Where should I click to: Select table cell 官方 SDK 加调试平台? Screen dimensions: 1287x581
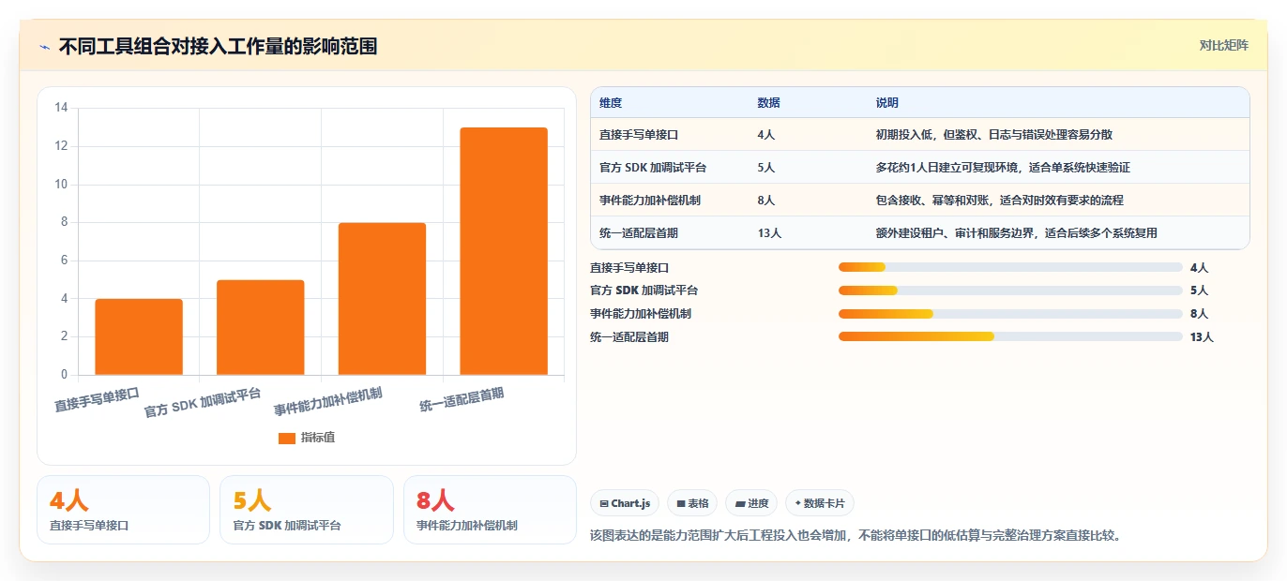point(653,168)
